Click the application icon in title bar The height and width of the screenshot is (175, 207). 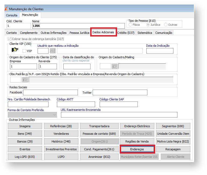[6, 9]
